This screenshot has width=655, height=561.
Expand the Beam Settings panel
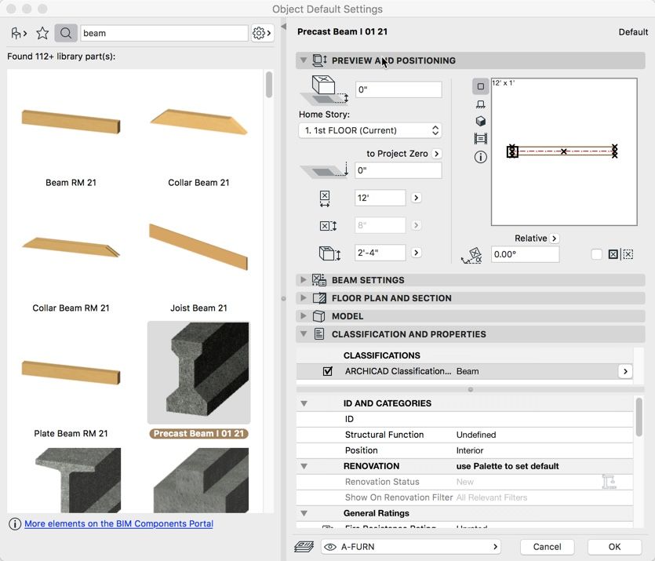304,280
